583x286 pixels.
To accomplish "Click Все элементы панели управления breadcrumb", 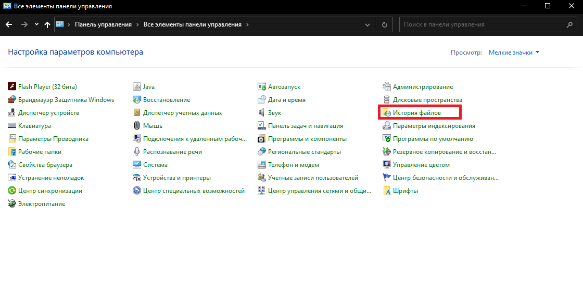I will 193,24.
